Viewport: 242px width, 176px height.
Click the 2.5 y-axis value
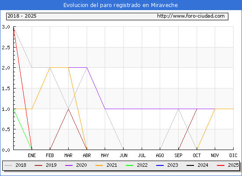point(6,48)
